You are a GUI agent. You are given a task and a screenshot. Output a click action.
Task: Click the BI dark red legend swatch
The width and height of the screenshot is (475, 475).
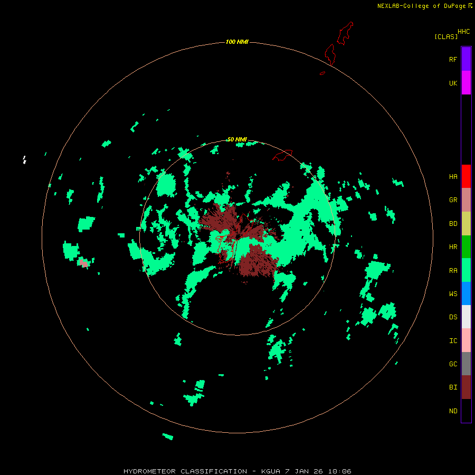[466, 387]
